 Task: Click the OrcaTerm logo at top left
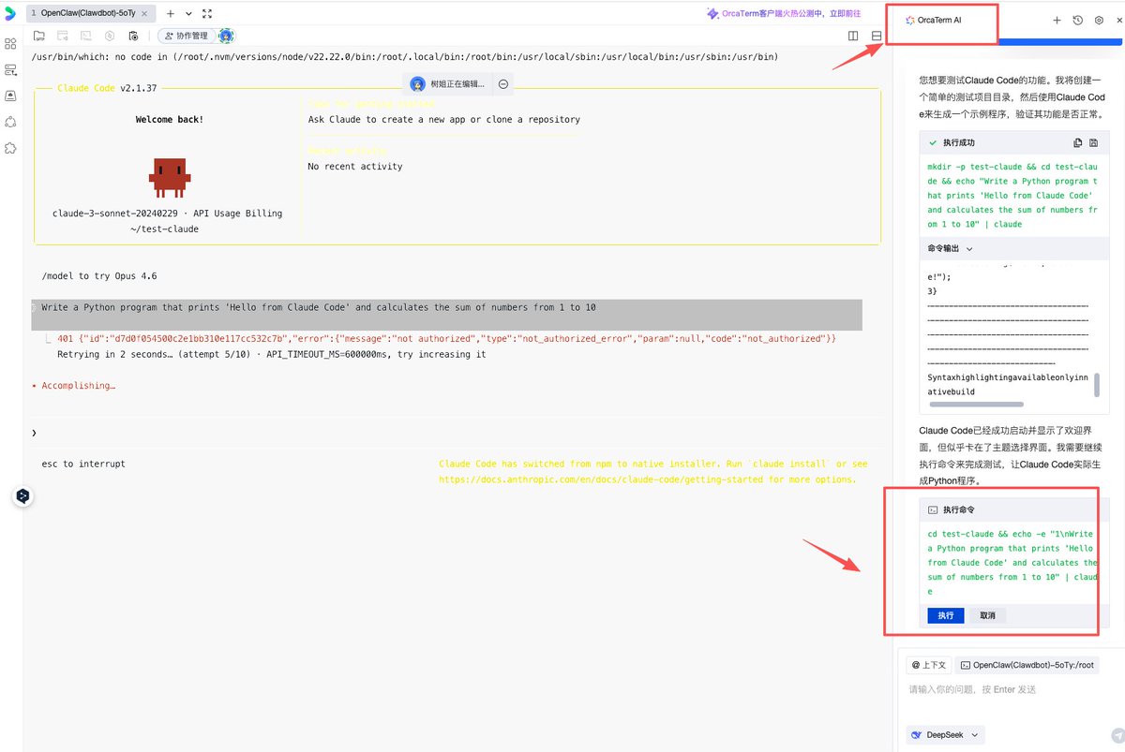[x=10, y=14]
